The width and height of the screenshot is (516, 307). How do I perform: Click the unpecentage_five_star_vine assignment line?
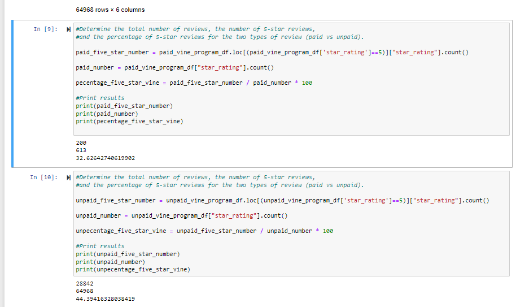(204, 231)
